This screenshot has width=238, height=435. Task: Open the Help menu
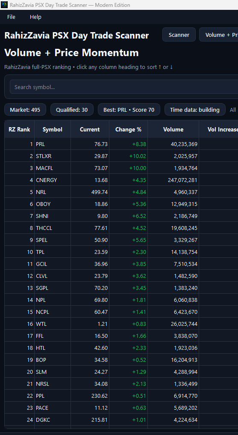(x=35, y=17)
